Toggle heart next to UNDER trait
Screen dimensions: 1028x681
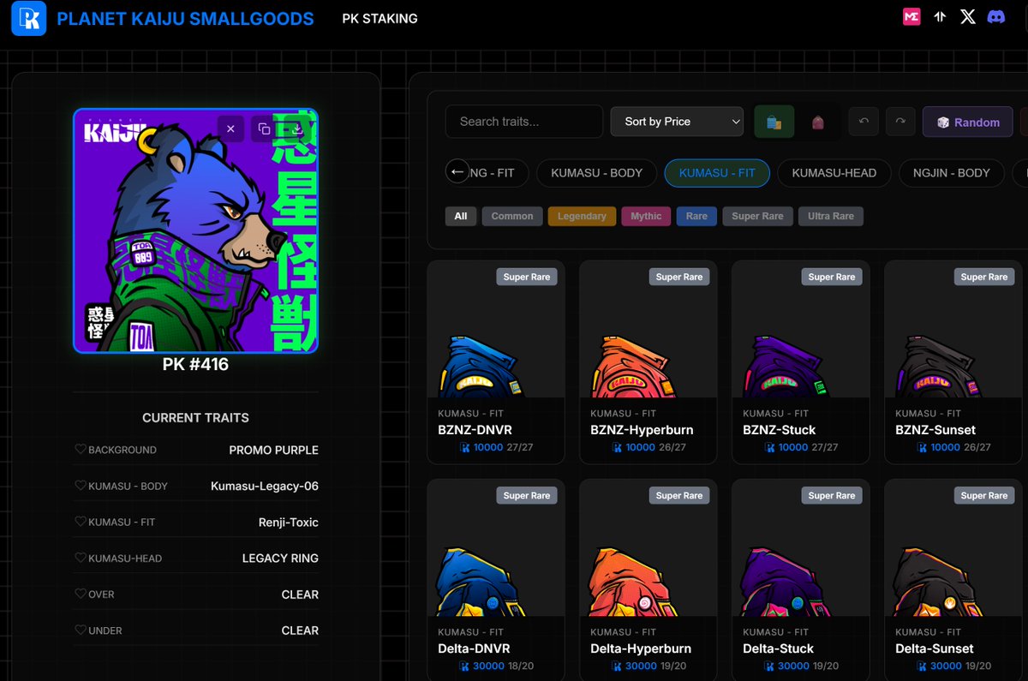coord(81,630)
